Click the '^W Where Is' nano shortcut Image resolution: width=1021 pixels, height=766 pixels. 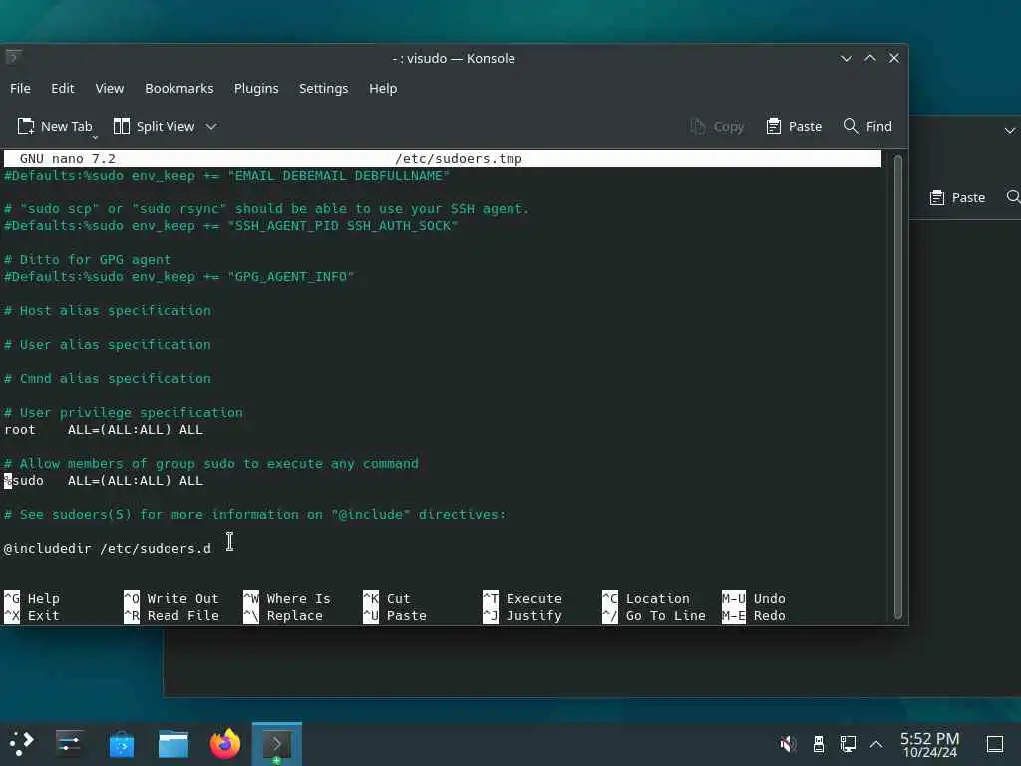(x=287, y=599)
